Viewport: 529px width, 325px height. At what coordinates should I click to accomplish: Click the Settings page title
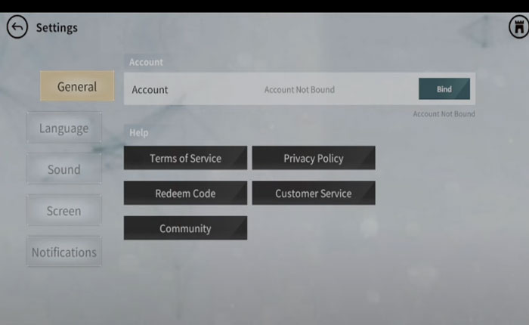(57, 28)
